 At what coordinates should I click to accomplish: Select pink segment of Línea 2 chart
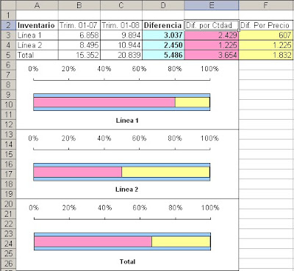point(78,172)
